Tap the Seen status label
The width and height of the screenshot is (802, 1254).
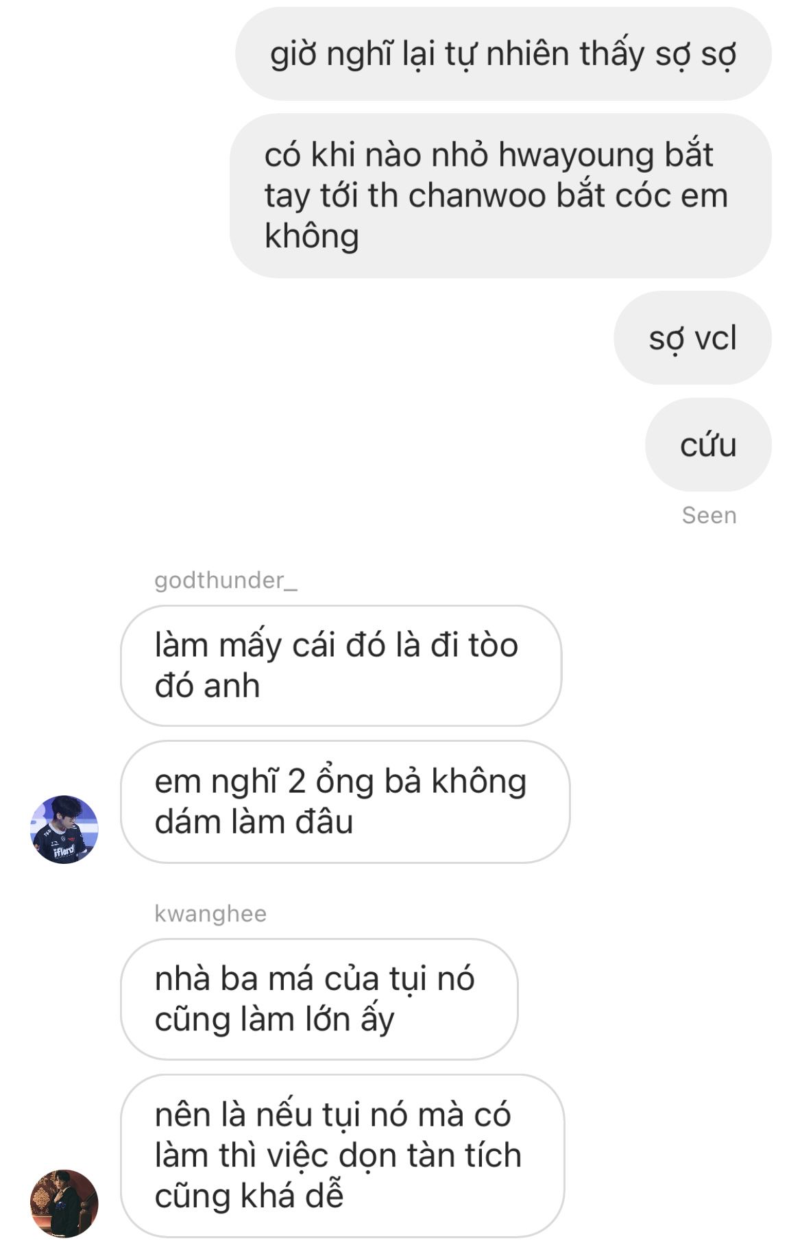tap(709, 516)
